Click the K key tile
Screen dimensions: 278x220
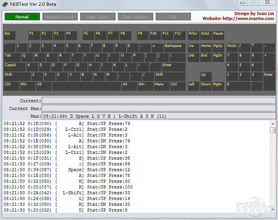[118, 67]
